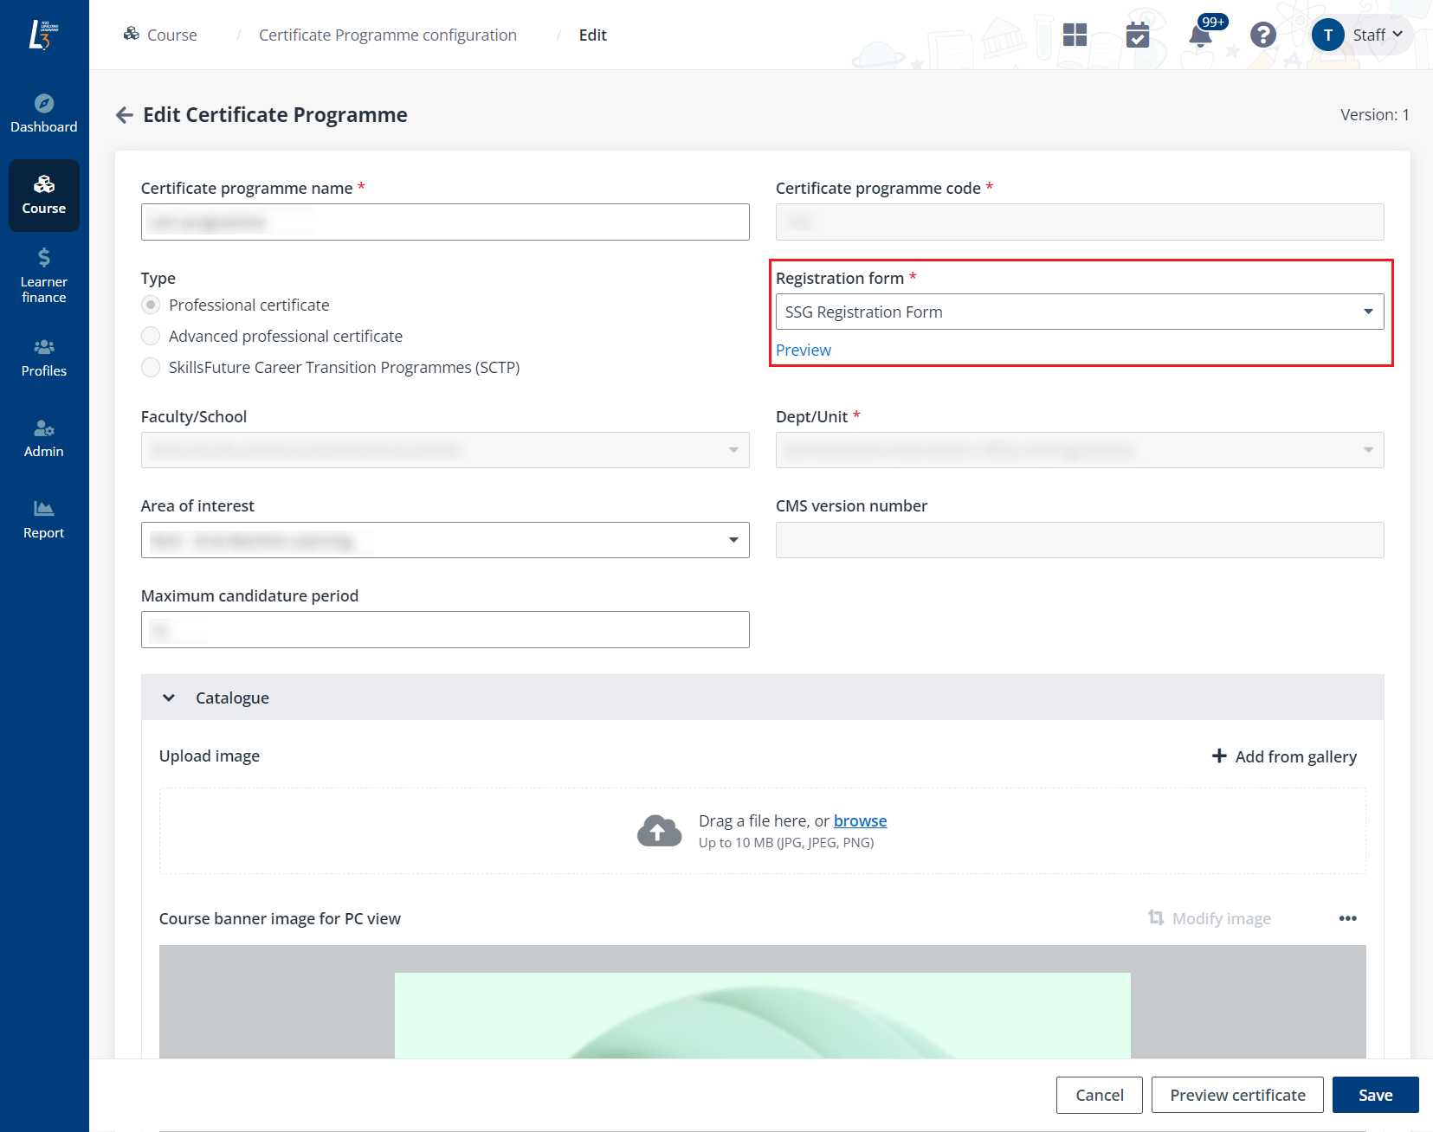Open the apps grid icon in header

(1075, 35)
